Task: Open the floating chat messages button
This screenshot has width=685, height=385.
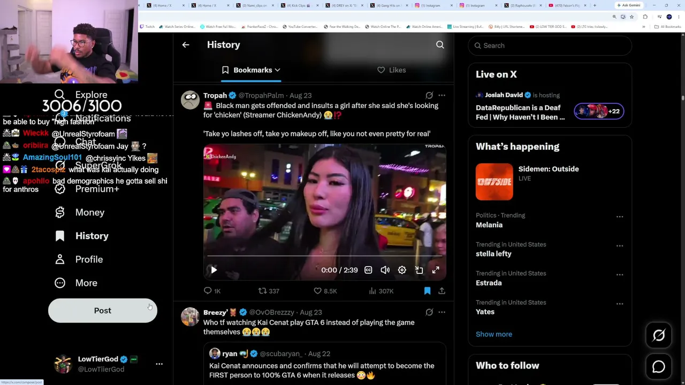Action: (x=659, y=366)
